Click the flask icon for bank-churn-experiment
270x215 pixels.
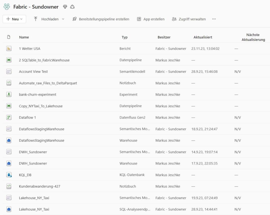point(9,94)
